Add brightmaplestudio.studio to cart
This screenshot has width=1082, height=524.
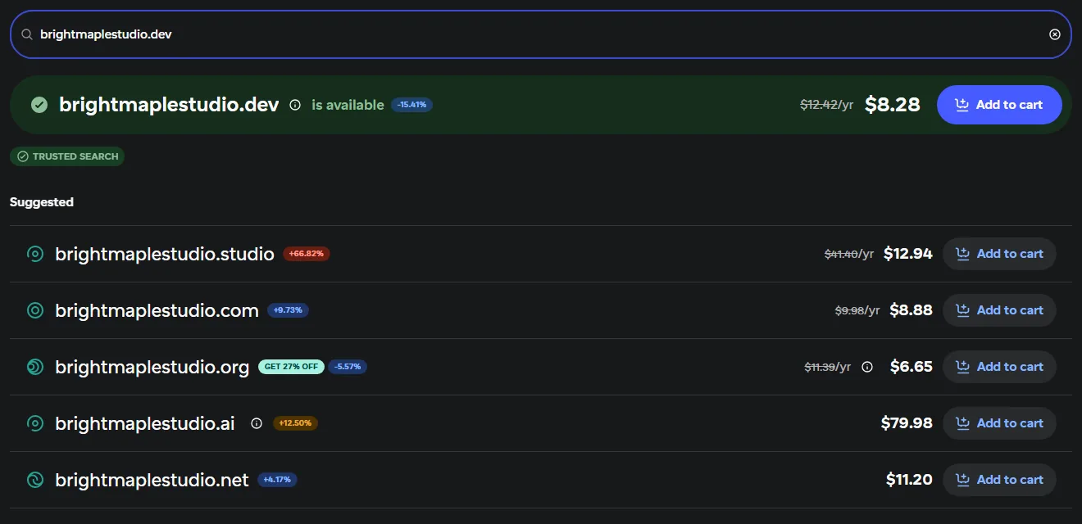(999, 254)
